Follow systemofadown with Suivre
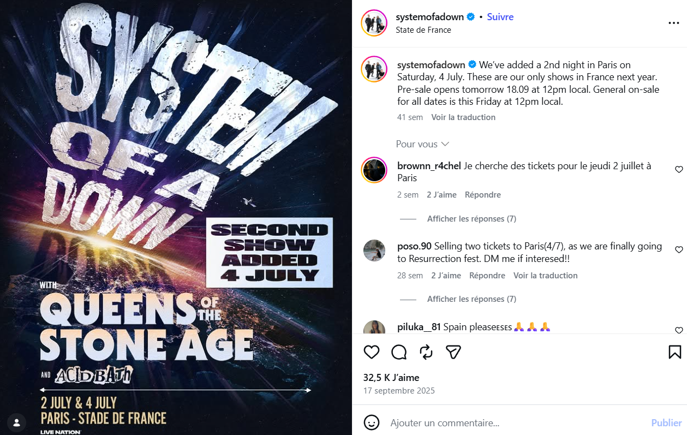687x435 pixels. tap(500, 17)
